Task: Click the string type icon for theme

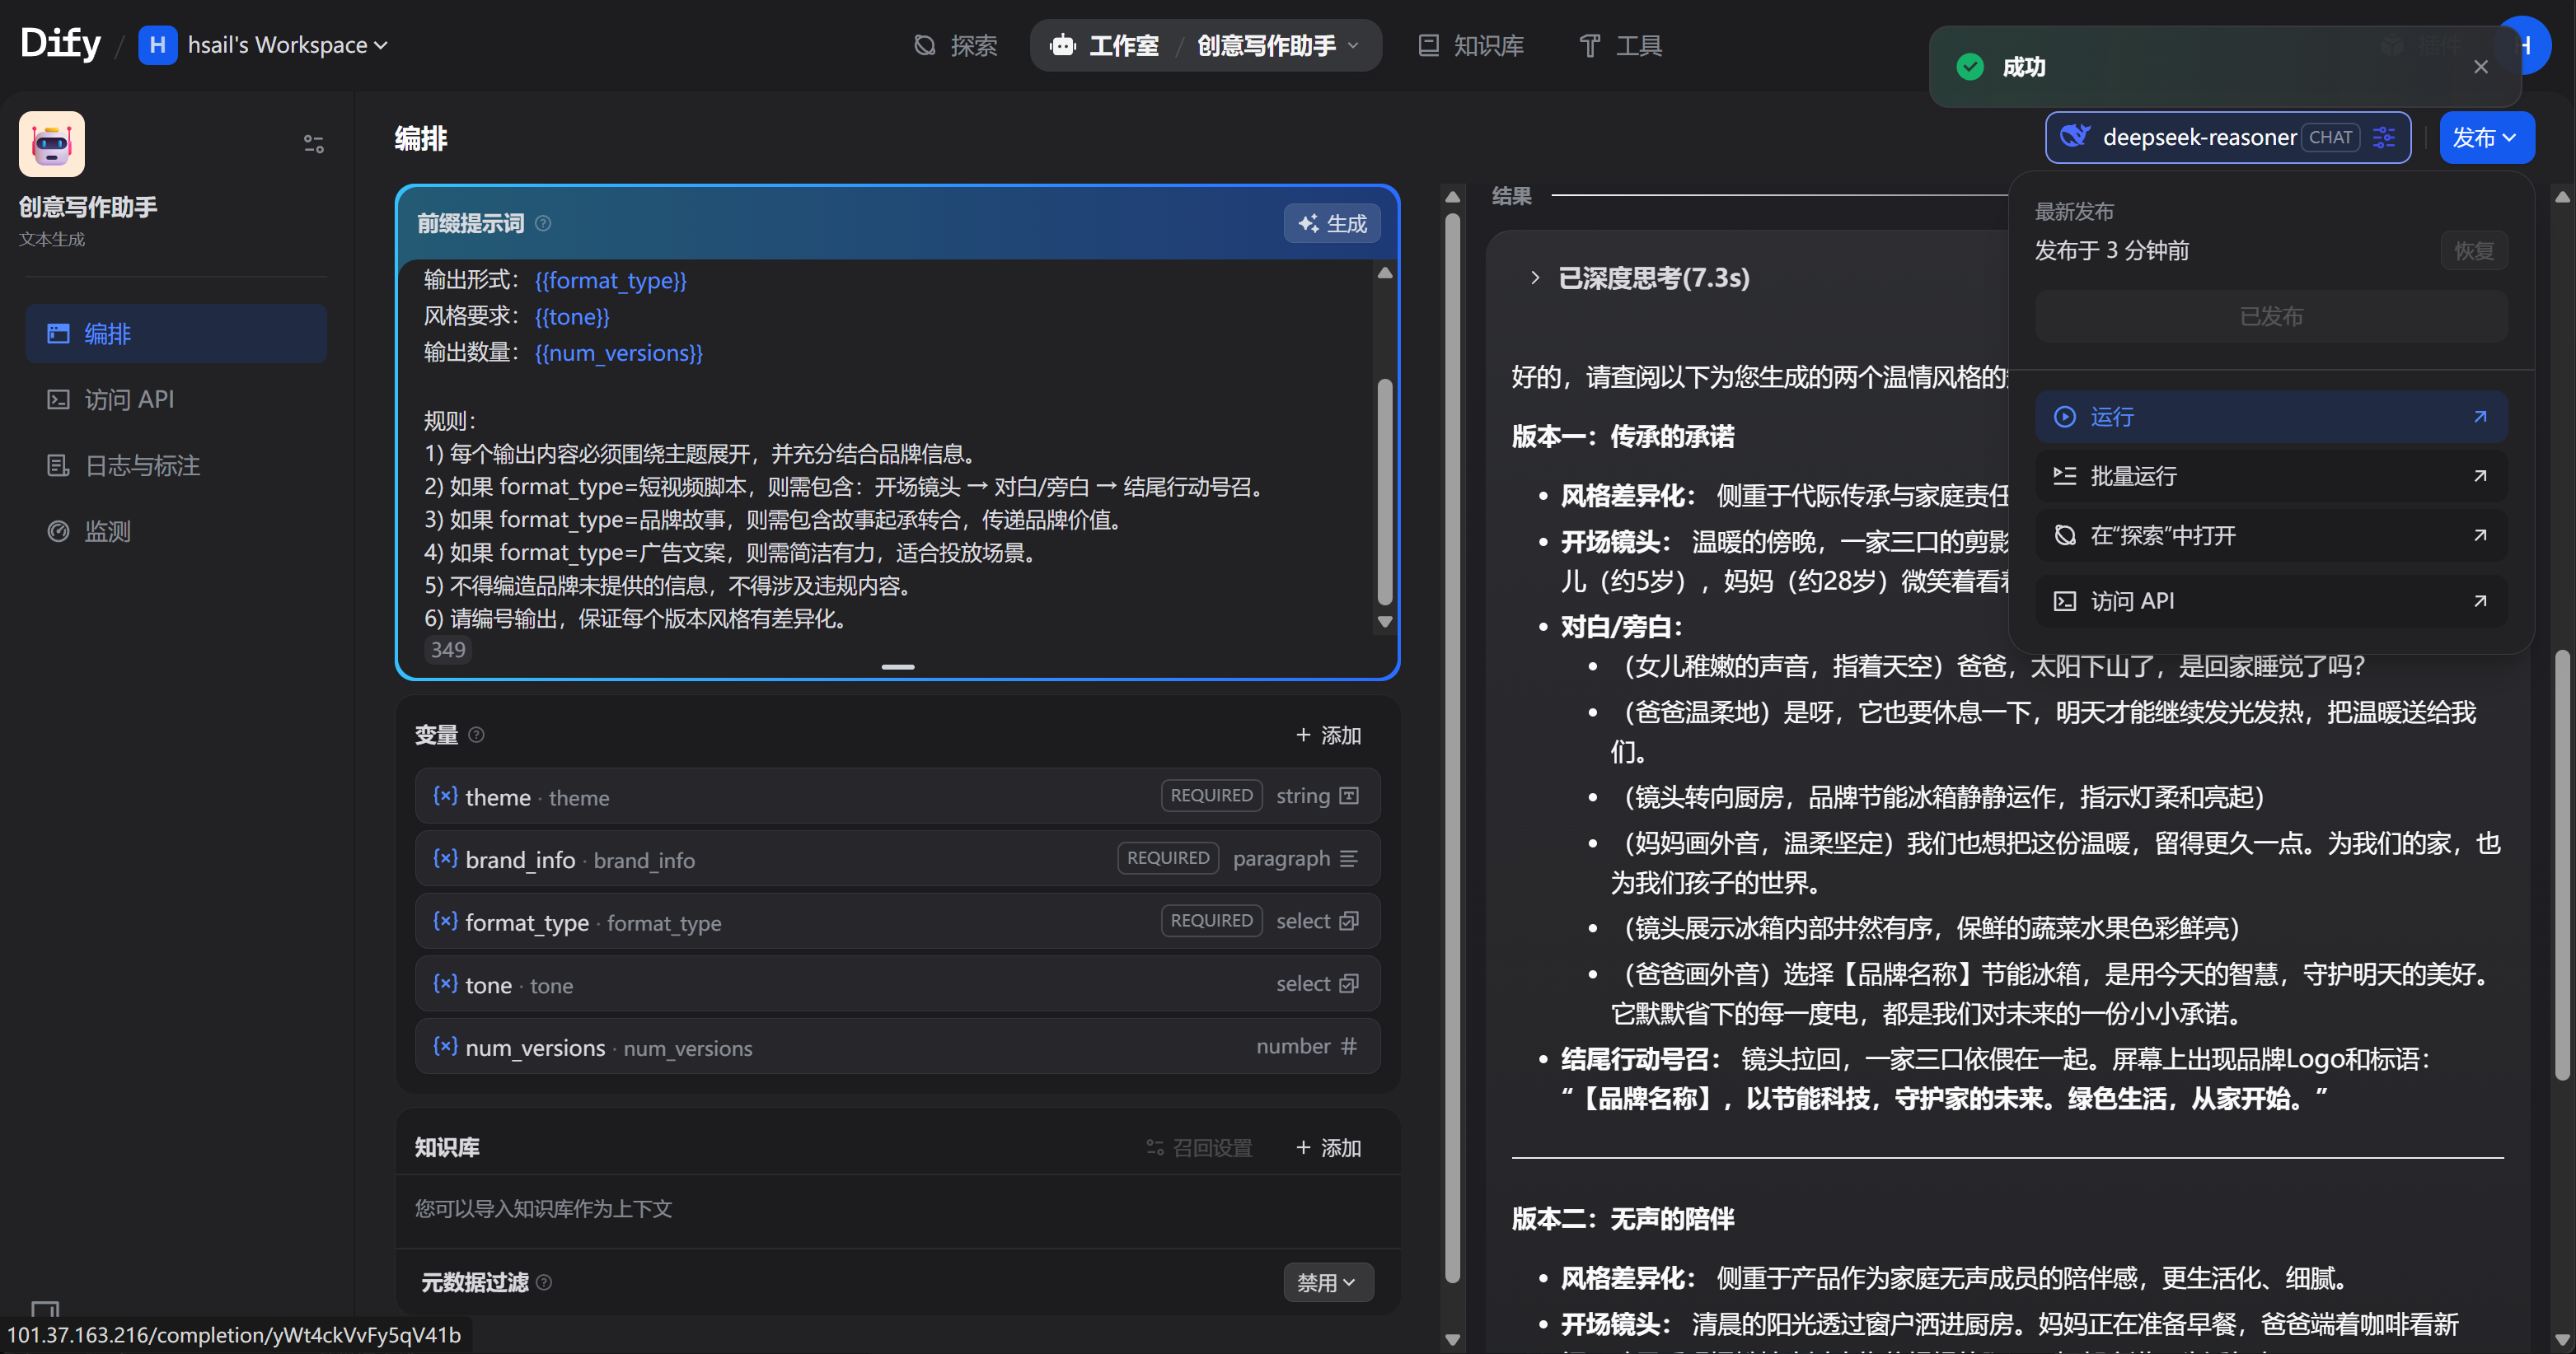Action: click(x=1349, y=796)
